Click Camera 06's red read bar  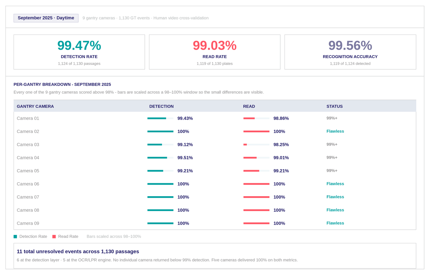point(256,184)
